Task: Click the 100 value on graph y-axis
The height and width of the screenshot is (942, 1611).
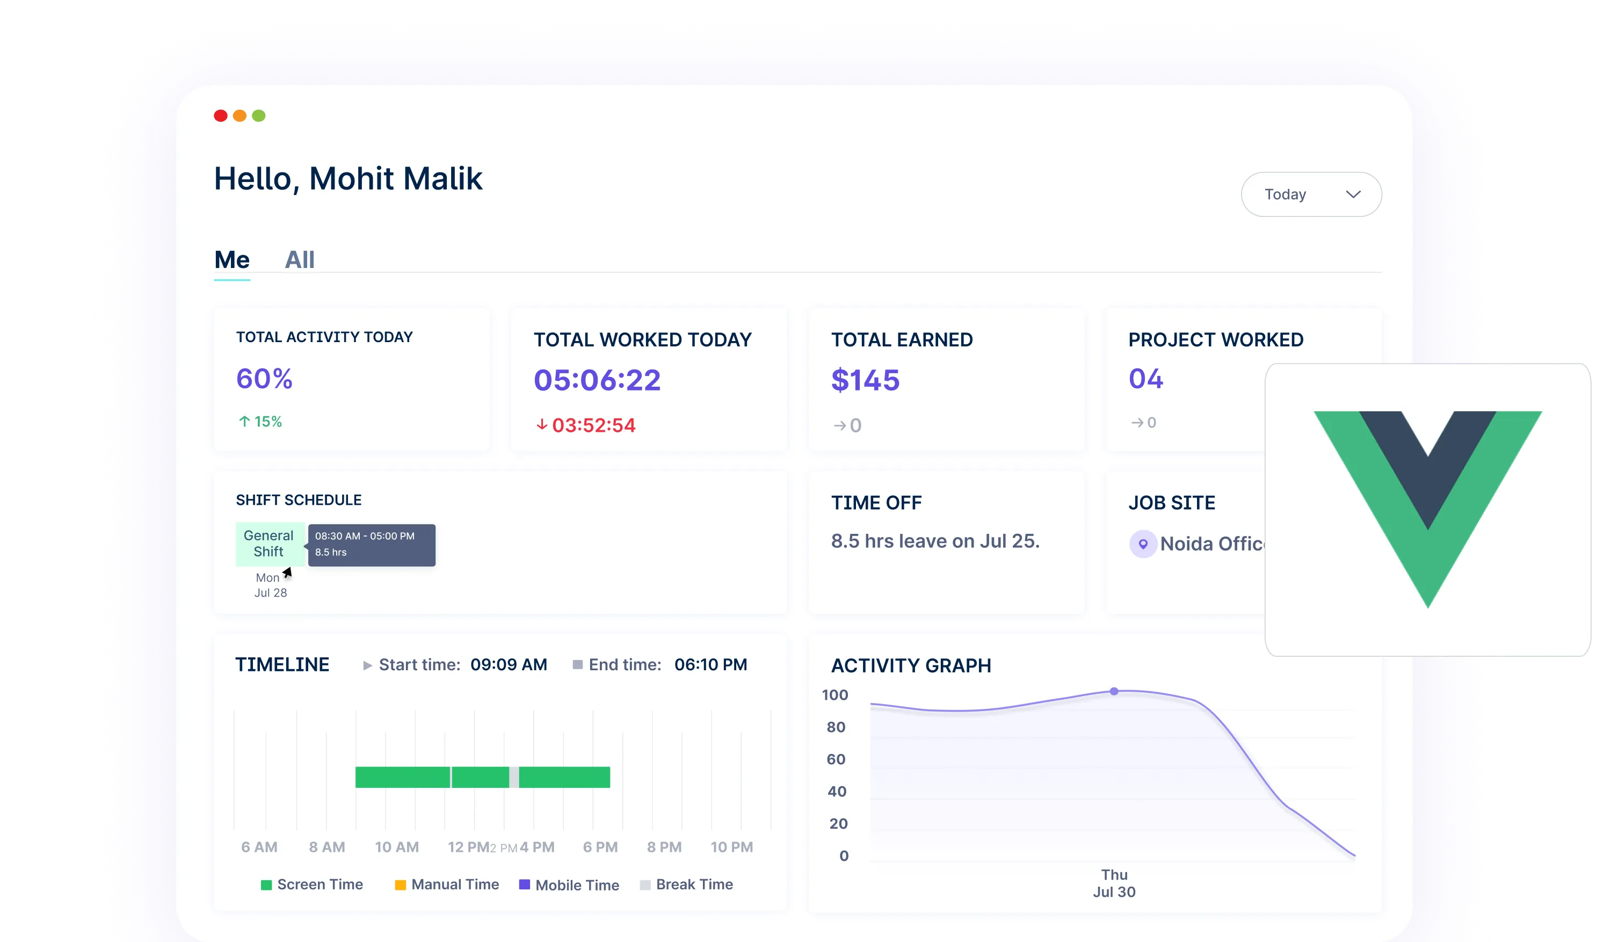Action: (x=835, y=695)
